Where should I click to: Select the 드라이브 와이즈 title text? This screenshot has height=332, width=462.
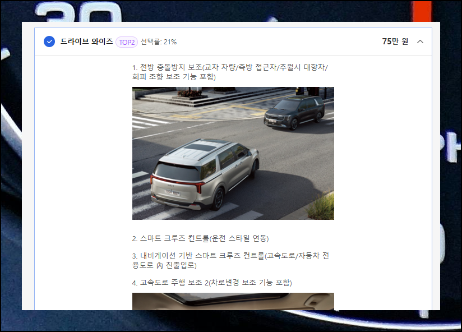(86, 41)
